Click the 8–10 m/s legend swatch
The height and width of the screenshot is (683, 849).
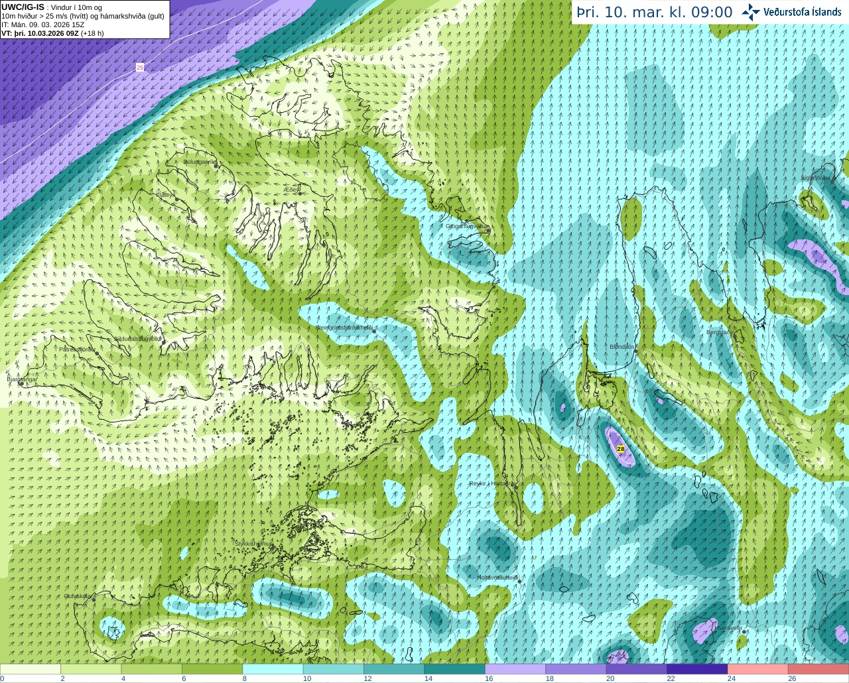pyautogui.click(x=273, y=669)
